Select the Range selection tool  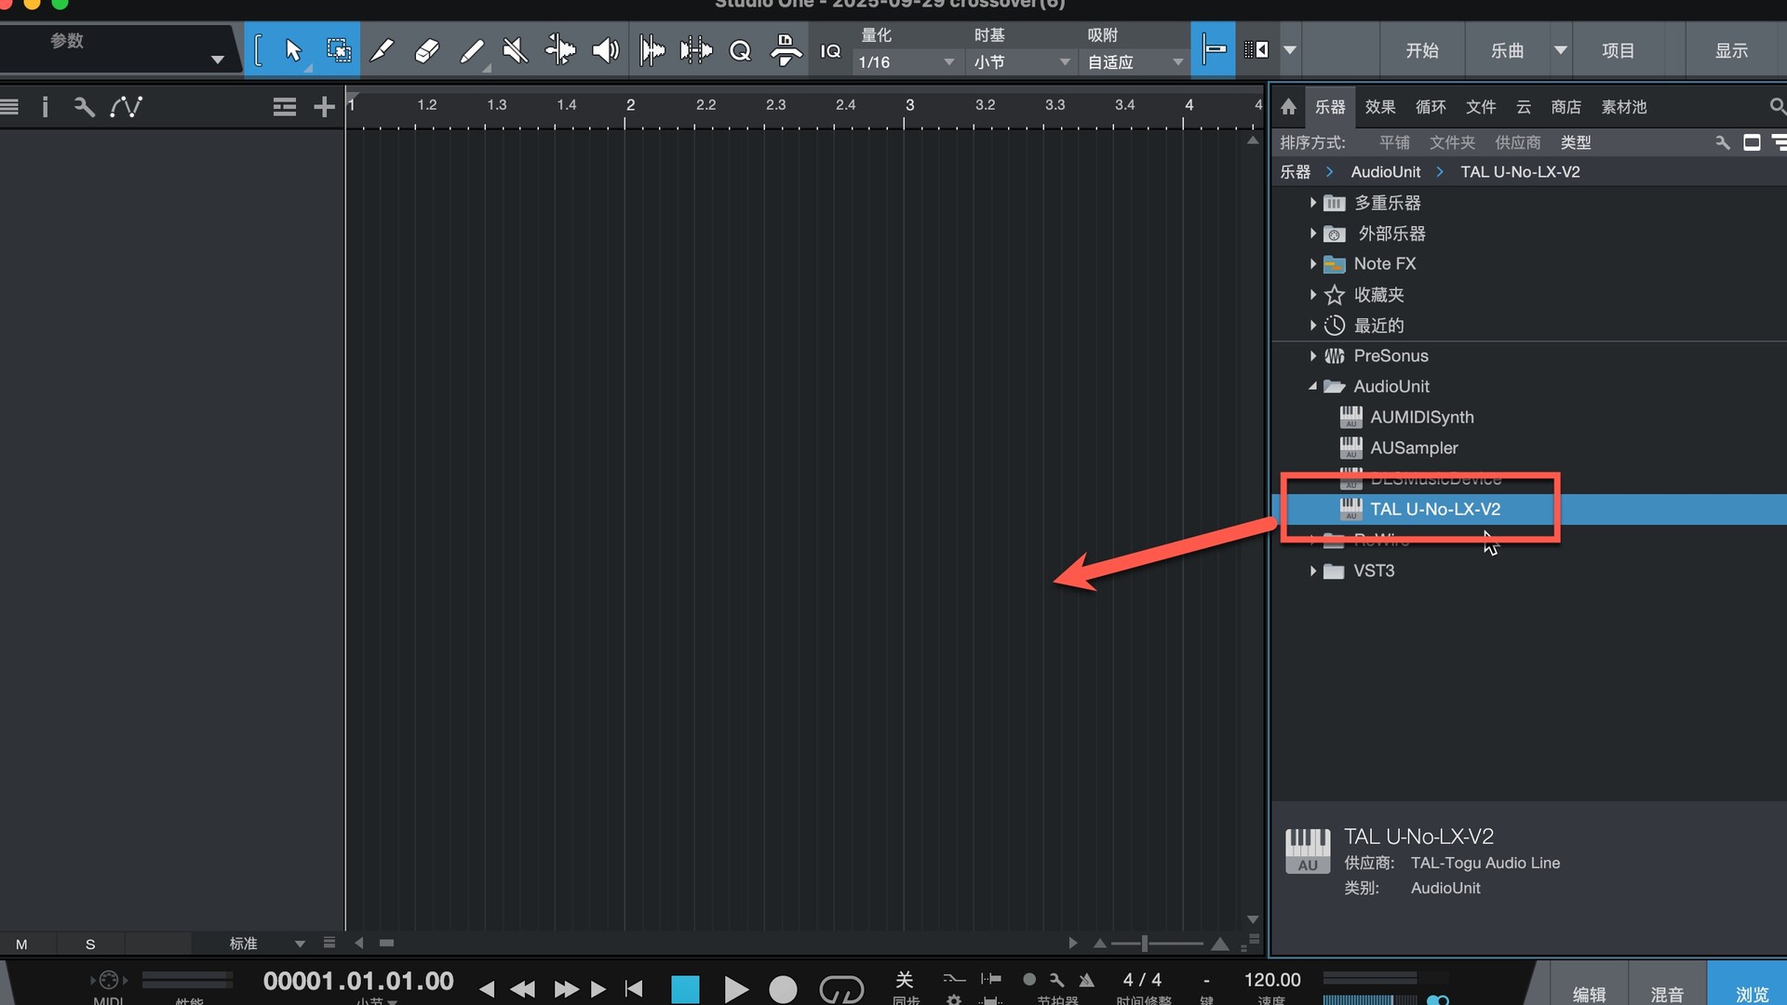pos(338,50)
